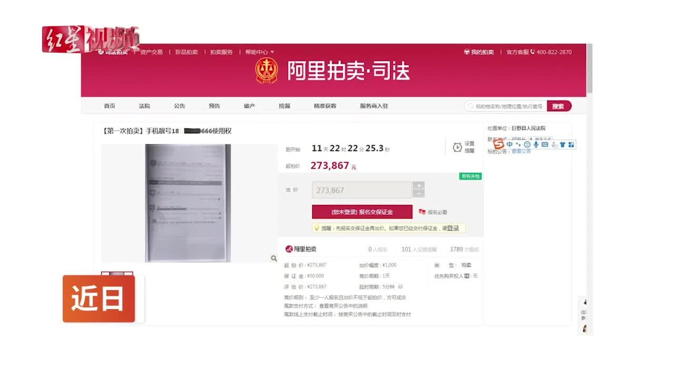
Task: Click the 报名交保证金 deposit button
Action: click(362, 212)
